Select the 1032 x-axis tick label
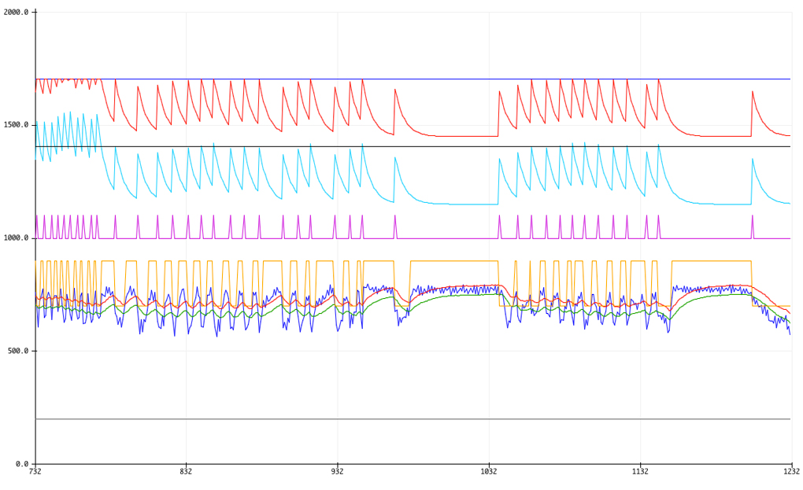Screen dimensions: 803x490 click(489, 472)
